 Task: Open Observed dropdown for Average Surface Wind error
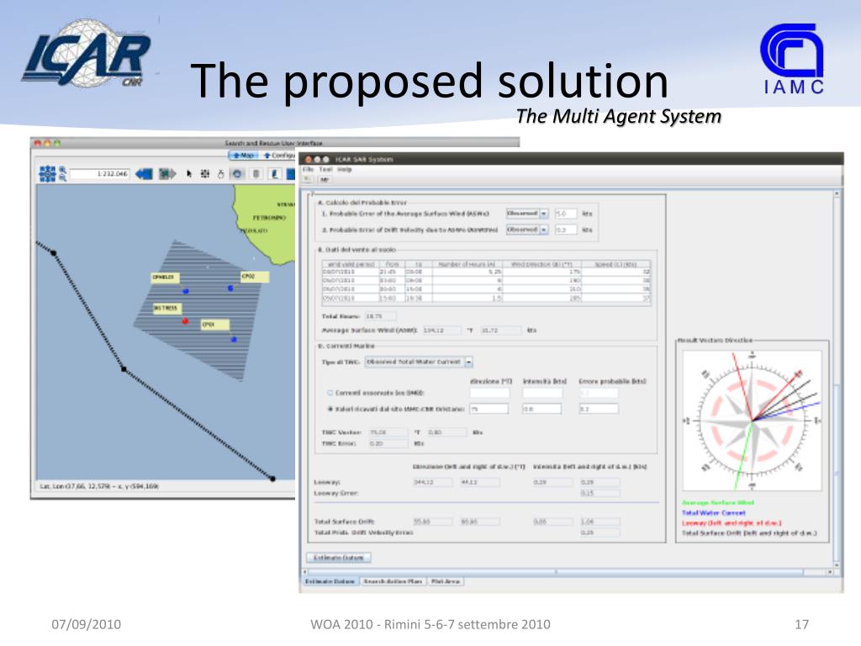click(x=527, y=213)
